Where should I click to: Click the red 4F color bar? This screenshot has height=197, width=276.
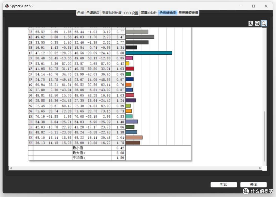[x=130, y=69]
